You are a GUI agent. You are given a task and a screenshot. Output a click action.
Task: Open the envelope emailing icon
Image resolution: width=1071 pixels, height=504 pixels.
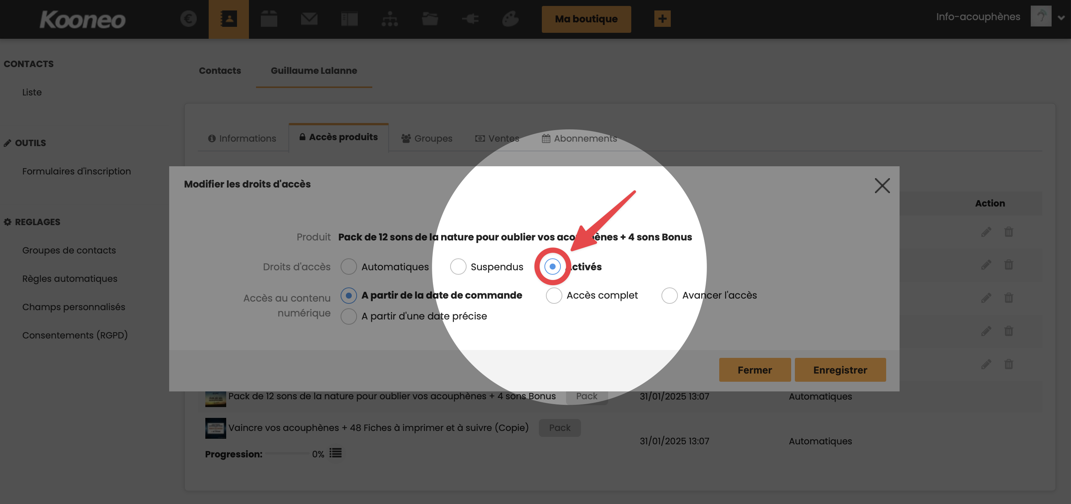point(309,19)
